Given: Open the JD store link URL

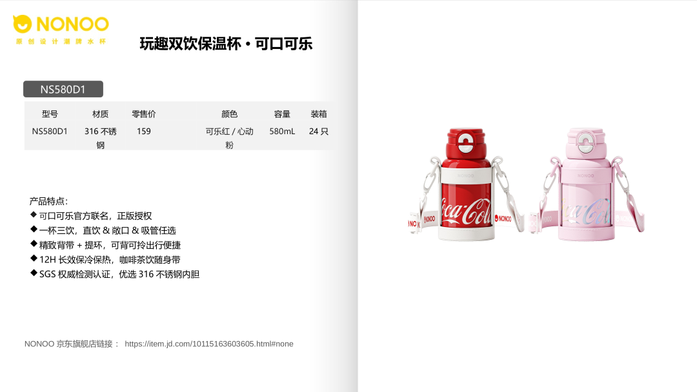Looking at the screenshot, I should point(209,344).
